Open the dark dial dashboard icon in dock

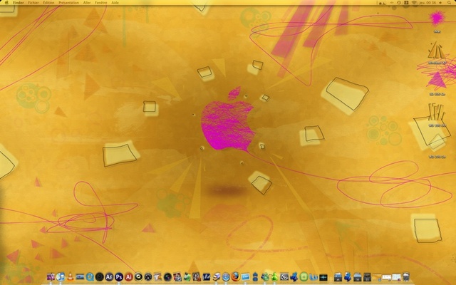point(148,276)
